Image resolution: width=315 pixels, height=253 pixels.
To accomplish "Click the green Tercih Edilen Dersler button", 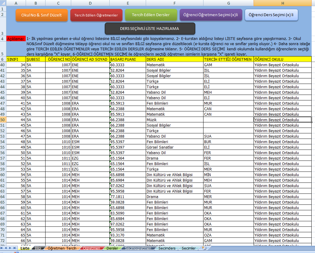I will [151, 15].
